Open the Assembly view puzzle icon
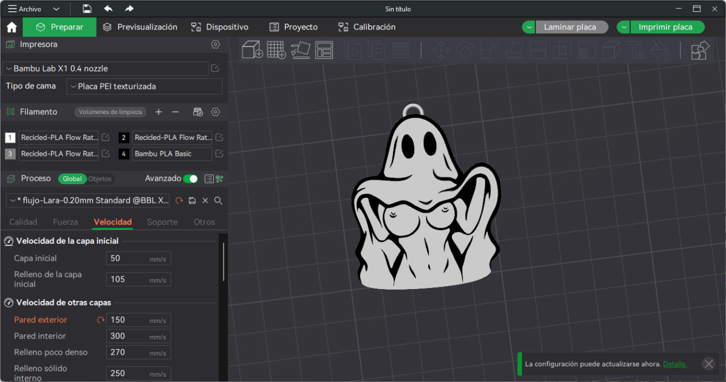 [x=700, y=50]
